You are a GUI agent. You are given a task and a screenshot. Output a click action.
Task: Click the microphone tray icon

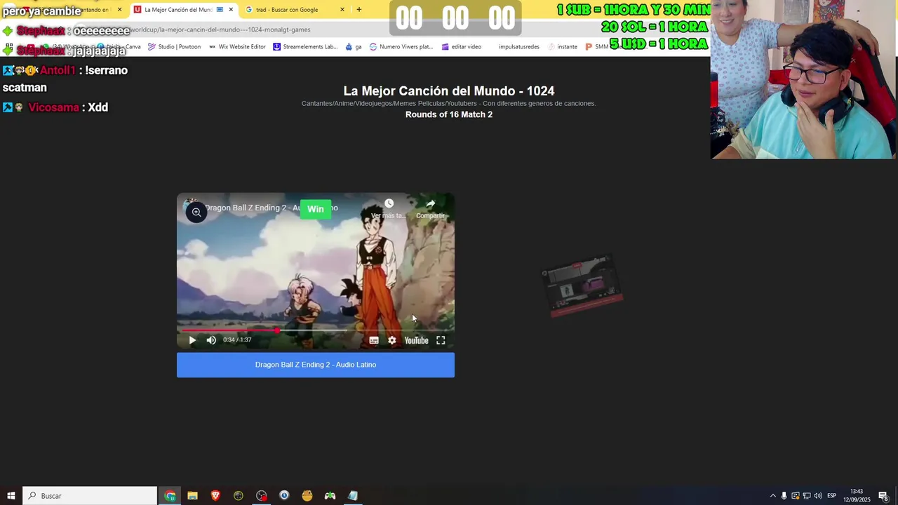784,496
